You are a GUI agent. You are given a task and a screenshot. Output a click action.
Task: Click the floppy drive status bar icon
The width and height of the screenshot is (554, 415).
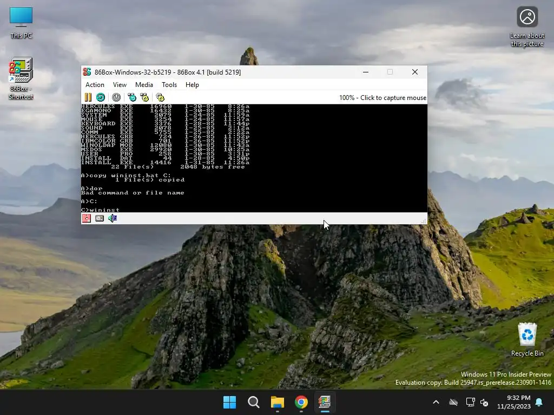(x=87, y=218)
